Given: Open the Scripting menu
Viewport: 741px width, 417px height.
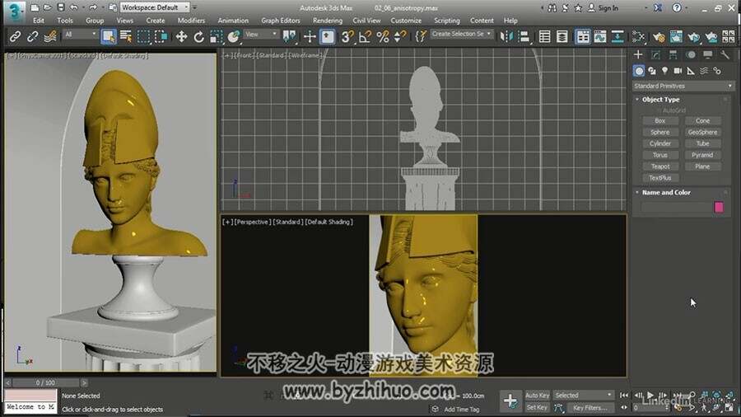Looking at the screenshot, I should [x=447, y=21].
